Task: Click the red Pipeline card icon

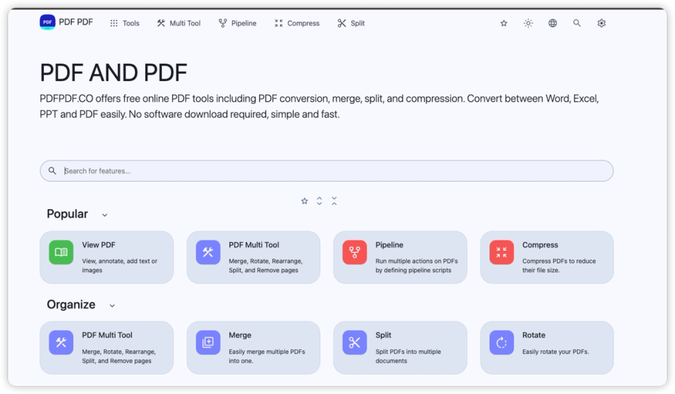Action: [355, 252]
